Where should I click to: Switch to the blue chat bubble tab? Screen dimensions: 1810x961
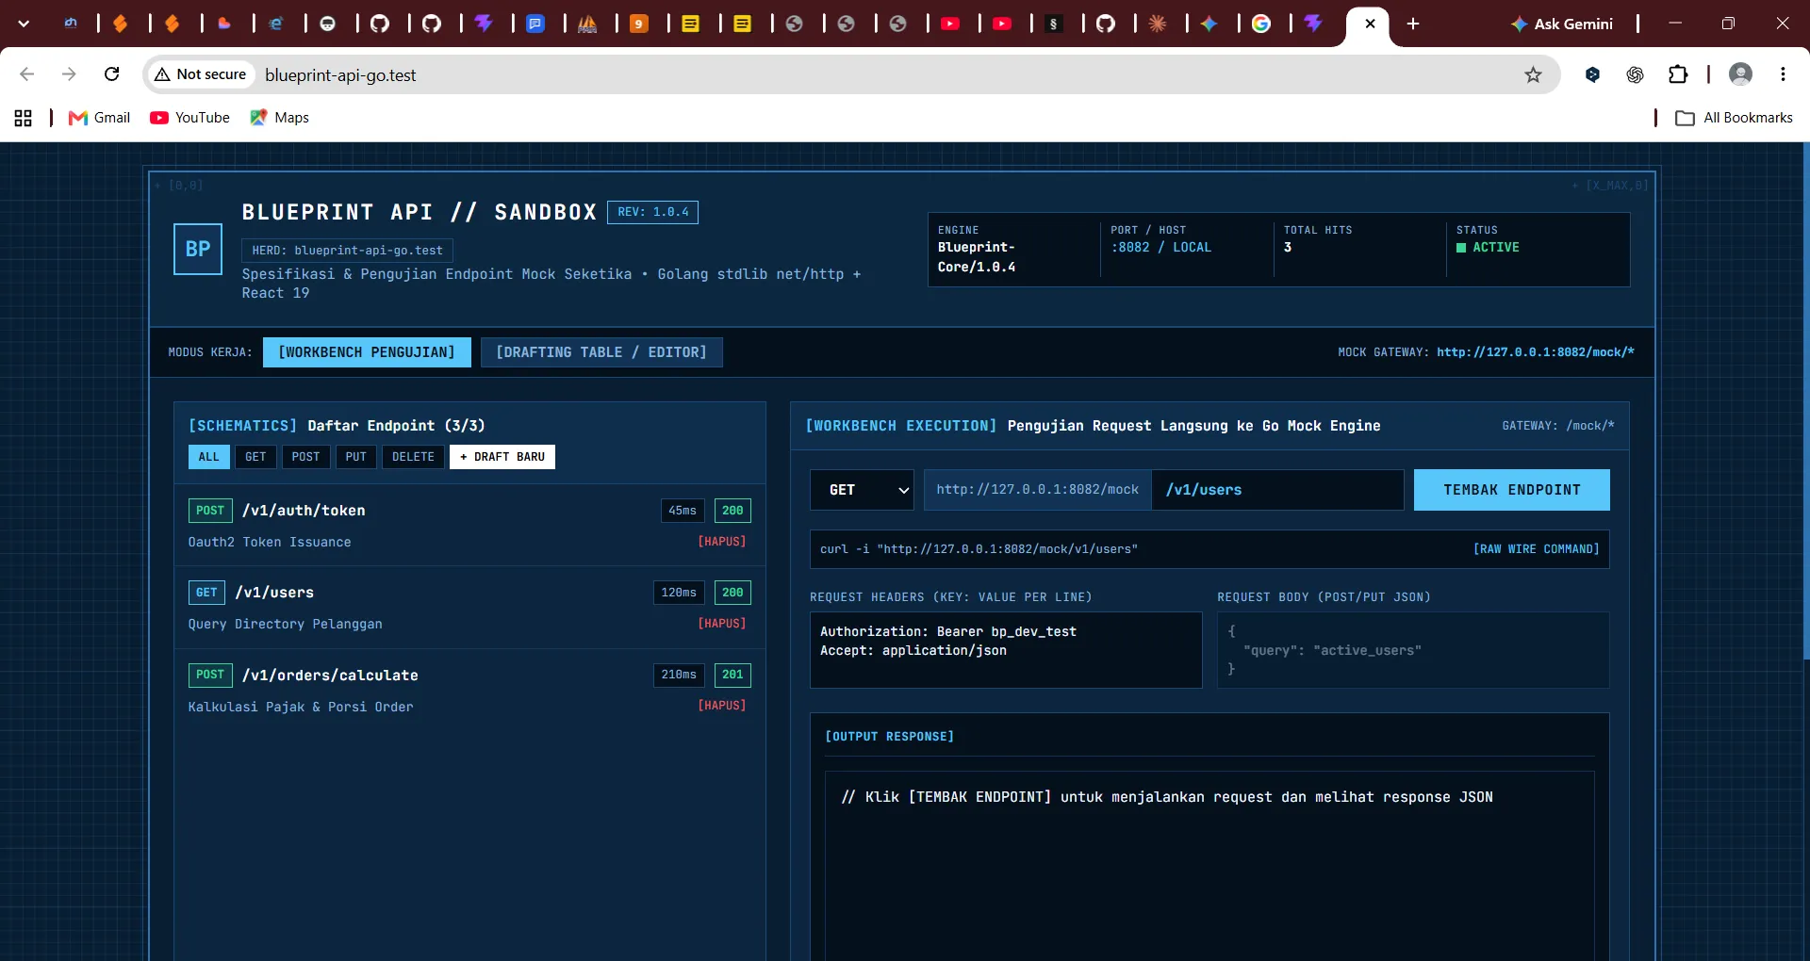(x=535, y=24)
